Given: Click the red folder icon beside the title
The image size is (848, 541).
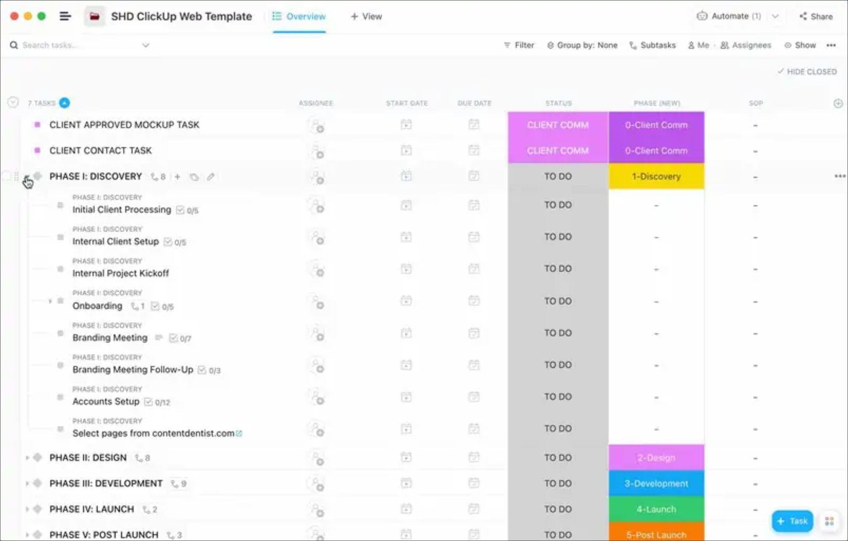Looking at the screenshot, I should (95, 16).
